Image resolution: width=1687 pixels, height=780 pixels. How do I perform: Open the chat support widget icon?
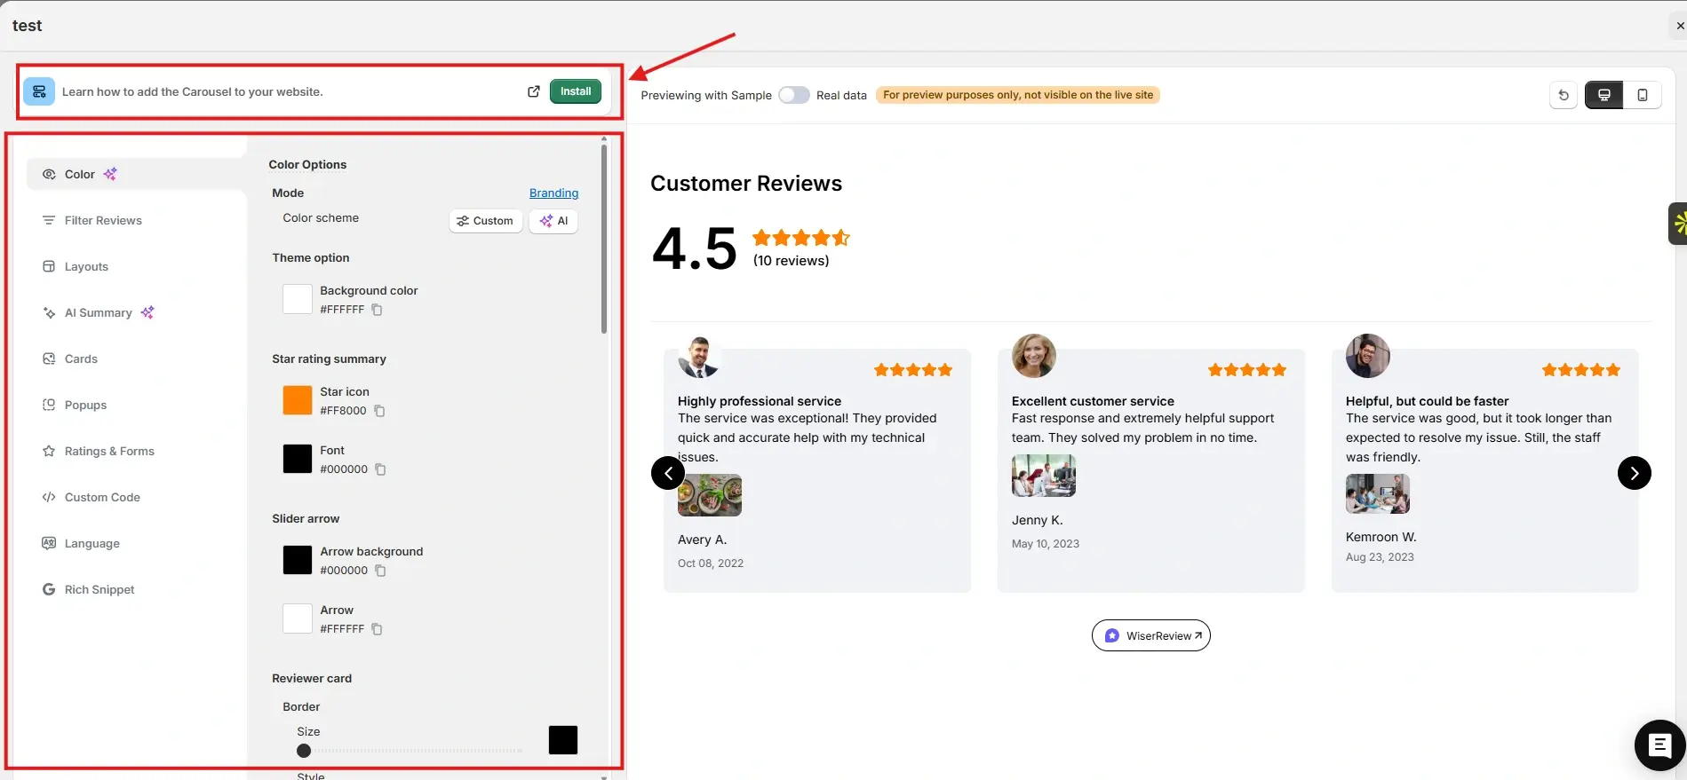(1659, 745)
